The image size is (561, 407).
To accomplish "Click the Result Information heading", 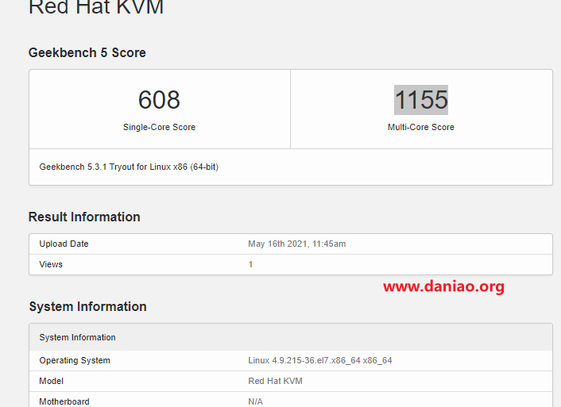I will pyautogui.click(x=84, y=217).
